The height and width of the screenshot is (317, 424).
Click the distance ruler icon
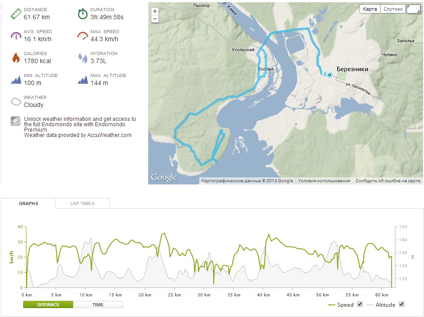tap(16, 13)
